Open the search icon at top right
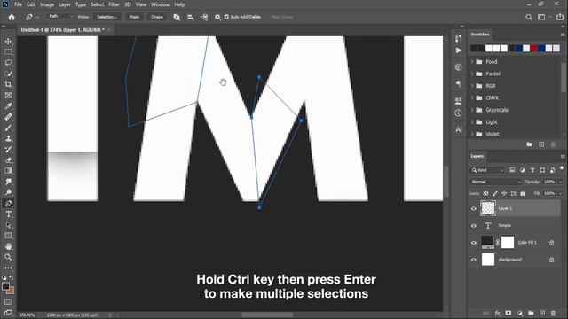The image size is (568, 319). [x=529, y=17]
